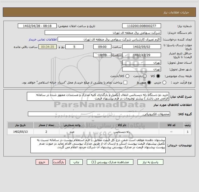Click the price validity time 18:00

pyautogui.click(x=102, y=55)
